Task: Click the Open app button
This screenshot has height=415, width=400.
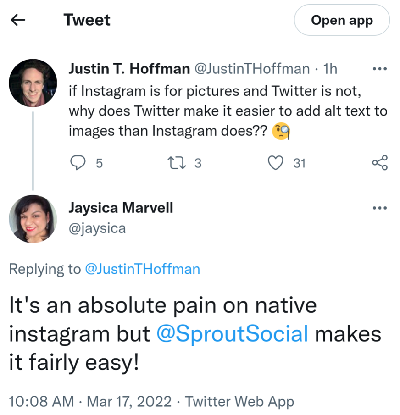Action: [x=342, y=20]
